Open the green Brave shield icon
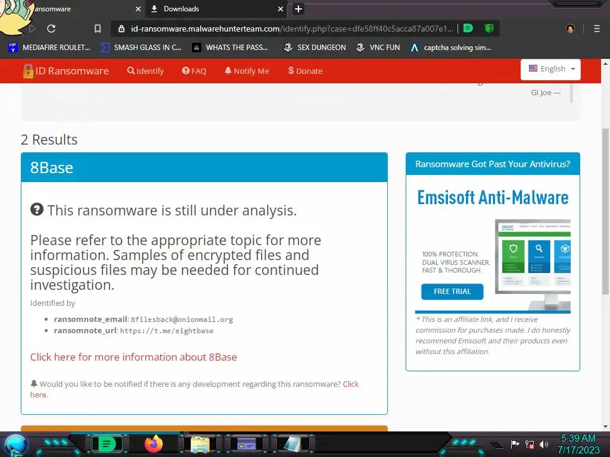 489,29
